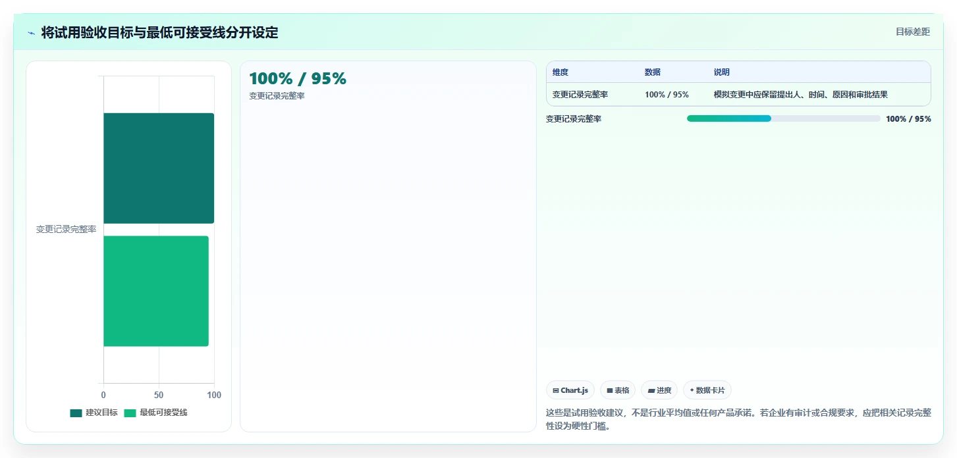This screenshot has width=957, height=458.
Task: Click the 50 axis tick label
Action: 159,395
